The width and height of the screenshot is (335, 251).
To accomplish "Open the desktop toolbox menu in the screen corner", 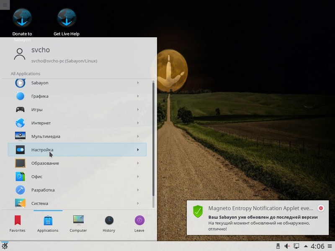I will point(5,5).
